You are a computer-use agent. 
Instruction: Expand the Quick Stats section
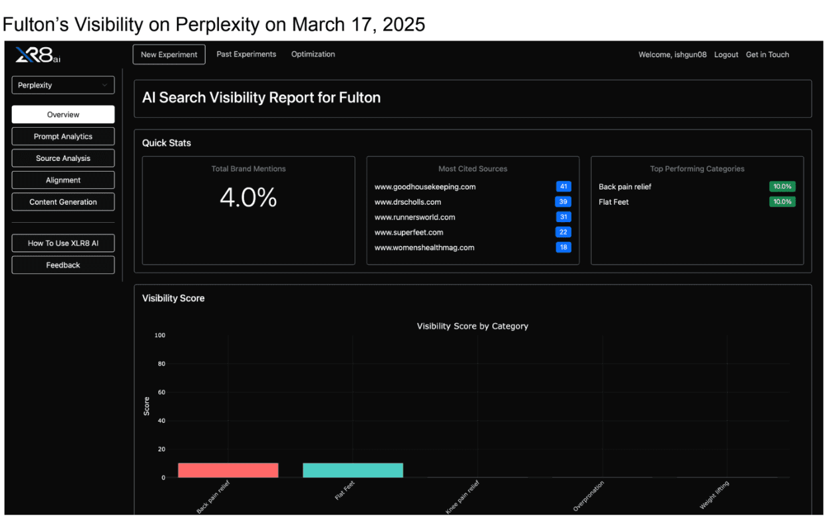point(166,143)
